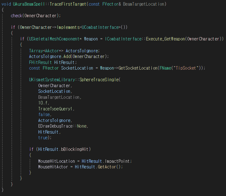Image resolution: width=226 pixels, height=196 pixels.
Task: Click the "TipSocket" string literal
Action: (186, 68)
